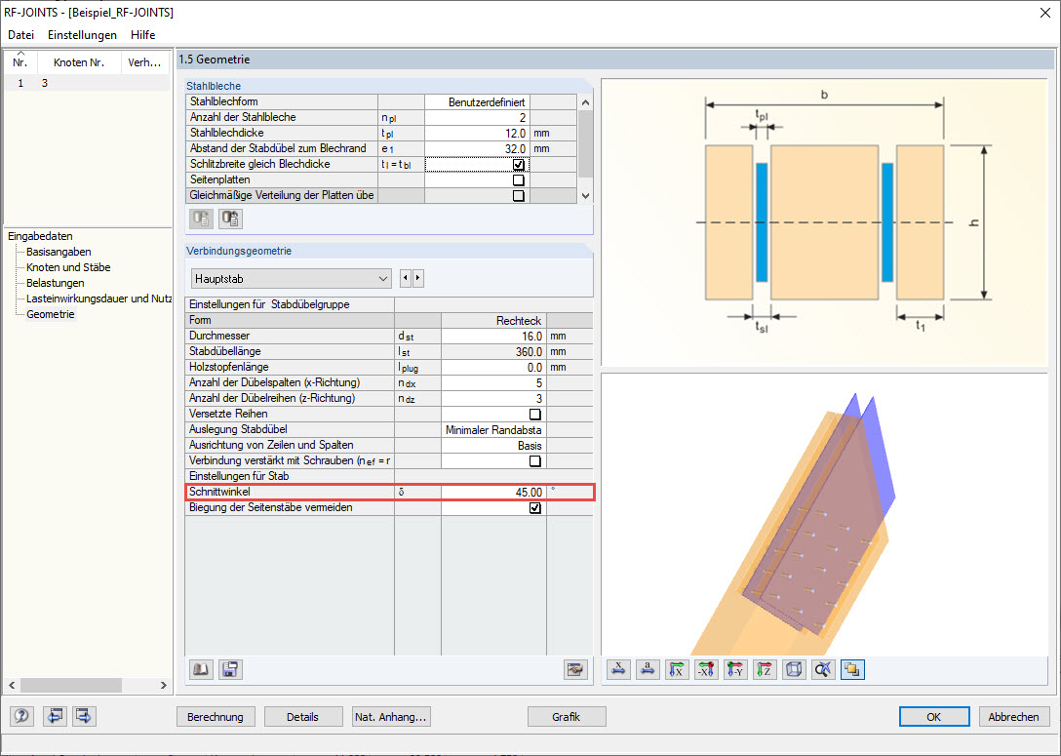Select the save diskette icon below the table
The height and width of the screenshot is (756, 1061).
[229, 669]
